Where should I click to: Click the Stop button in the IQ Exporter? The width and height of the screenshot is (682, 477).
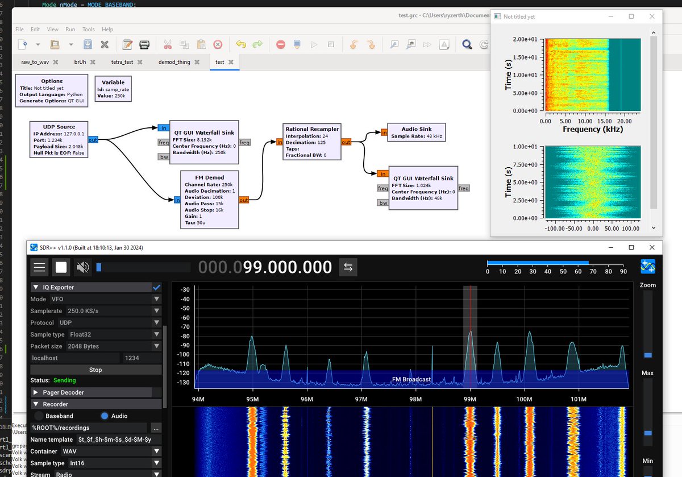coord(95,370)
